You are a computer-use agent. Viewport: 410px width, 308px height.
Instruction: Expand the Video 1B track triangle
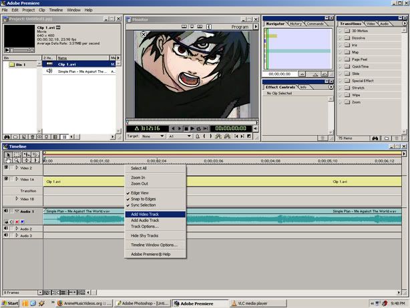point(17,199)
